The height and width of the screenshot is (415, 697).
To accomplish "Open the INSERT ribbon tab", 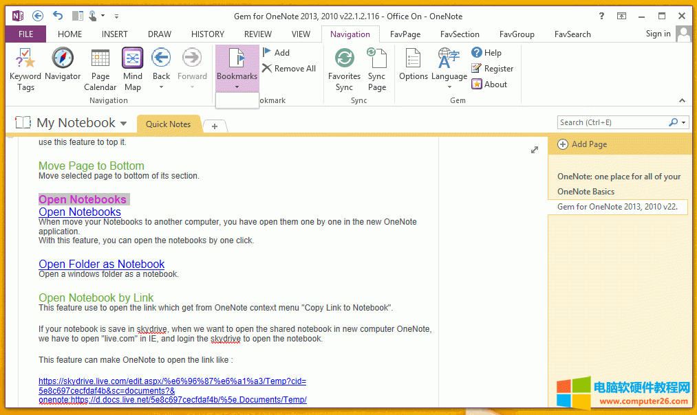I will point(114,34).
